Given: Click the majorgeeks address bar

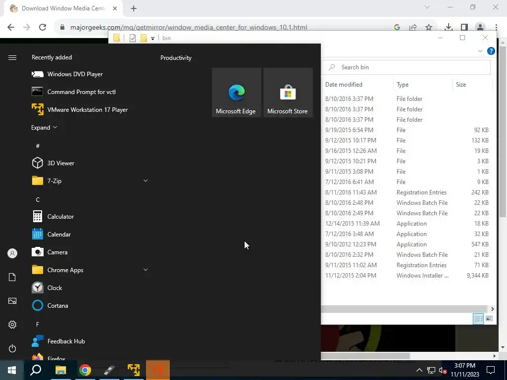Looking at the screenshot, I should 189,27.
